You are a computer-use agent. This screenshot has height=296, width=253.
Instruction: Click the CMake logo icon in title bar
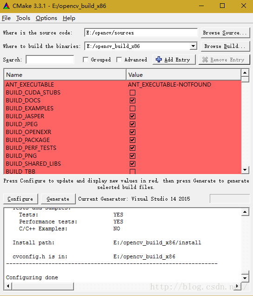point(6,6)
